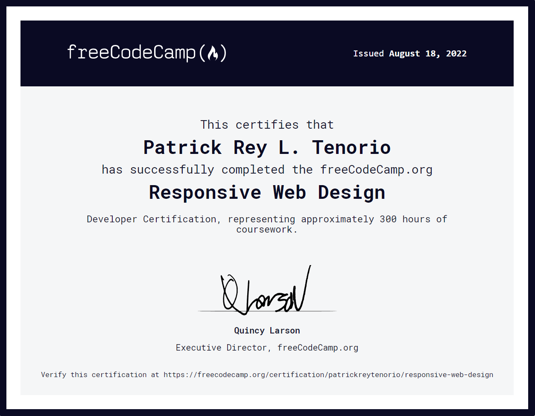Select the printed name Quincy Larson
Screen dimensions: 535x416
pos(267,330)
